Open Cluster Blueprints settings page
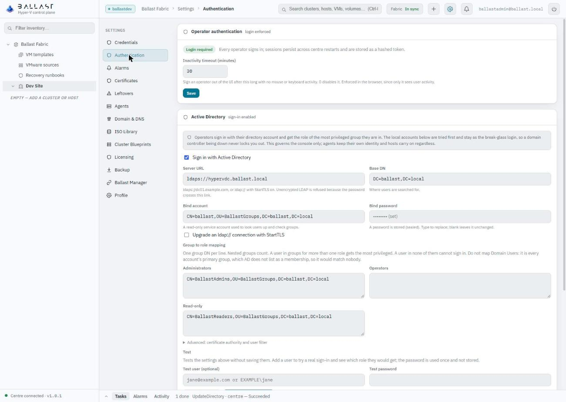This screenshot has width=566, height=402. coord(135,144)
